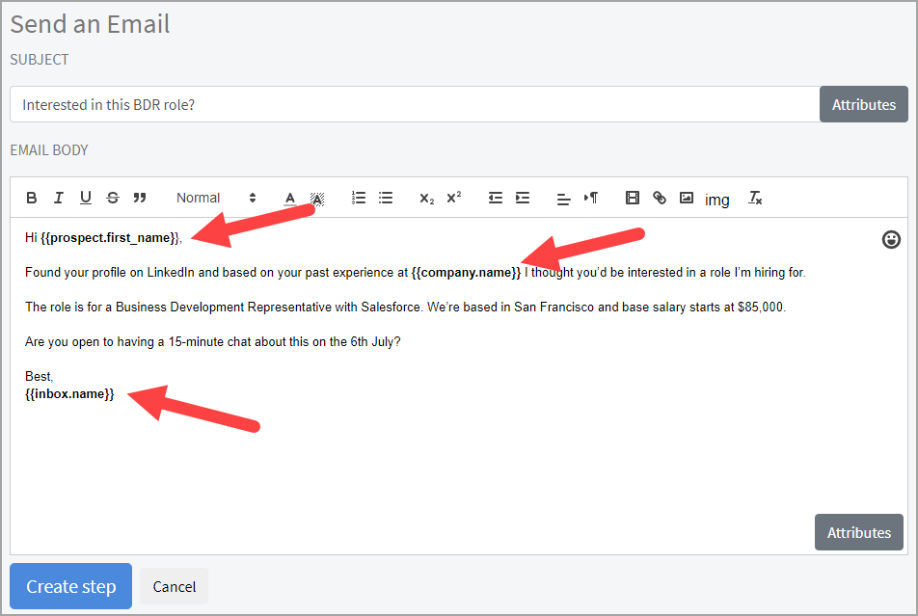This screenshot has width=918, height=616.
Task: Open the text background color picker
Action: coord(317,199)
